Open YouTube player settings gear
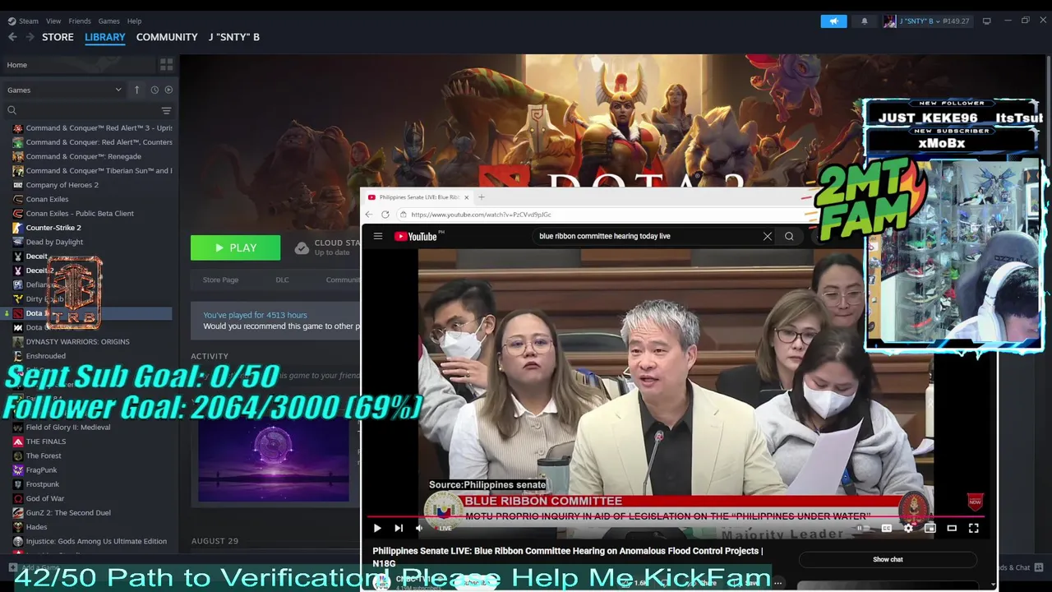The height and width of the screenshot is (592, 1052). click(908, 528)
